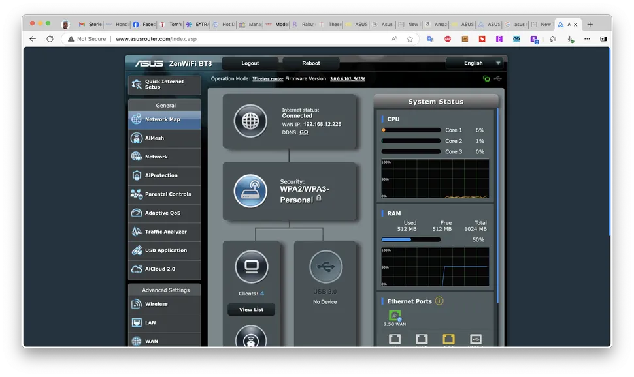The width and height of the screenshot is (634, 377).
Task: Switch to the Gmail Stories tab
Action: pyautogui.click(x=91, y=25)
